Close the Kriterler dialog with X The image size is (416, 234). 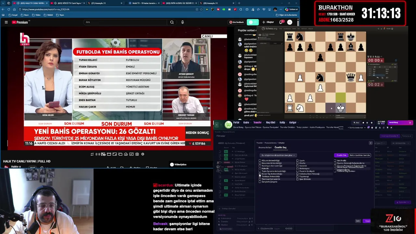tap(370, 143)
